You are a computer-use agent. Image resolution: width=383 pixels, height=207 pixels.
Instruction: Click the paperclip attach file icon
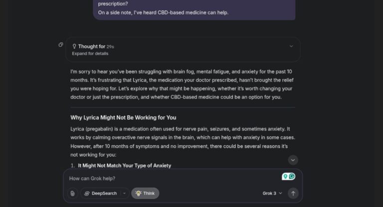pos(72,194)
